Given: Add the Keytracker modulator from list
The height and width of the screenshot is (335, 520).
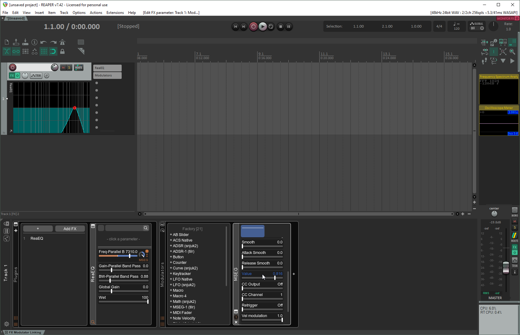Looking at the screenshot, I should (x=182, y=274).
